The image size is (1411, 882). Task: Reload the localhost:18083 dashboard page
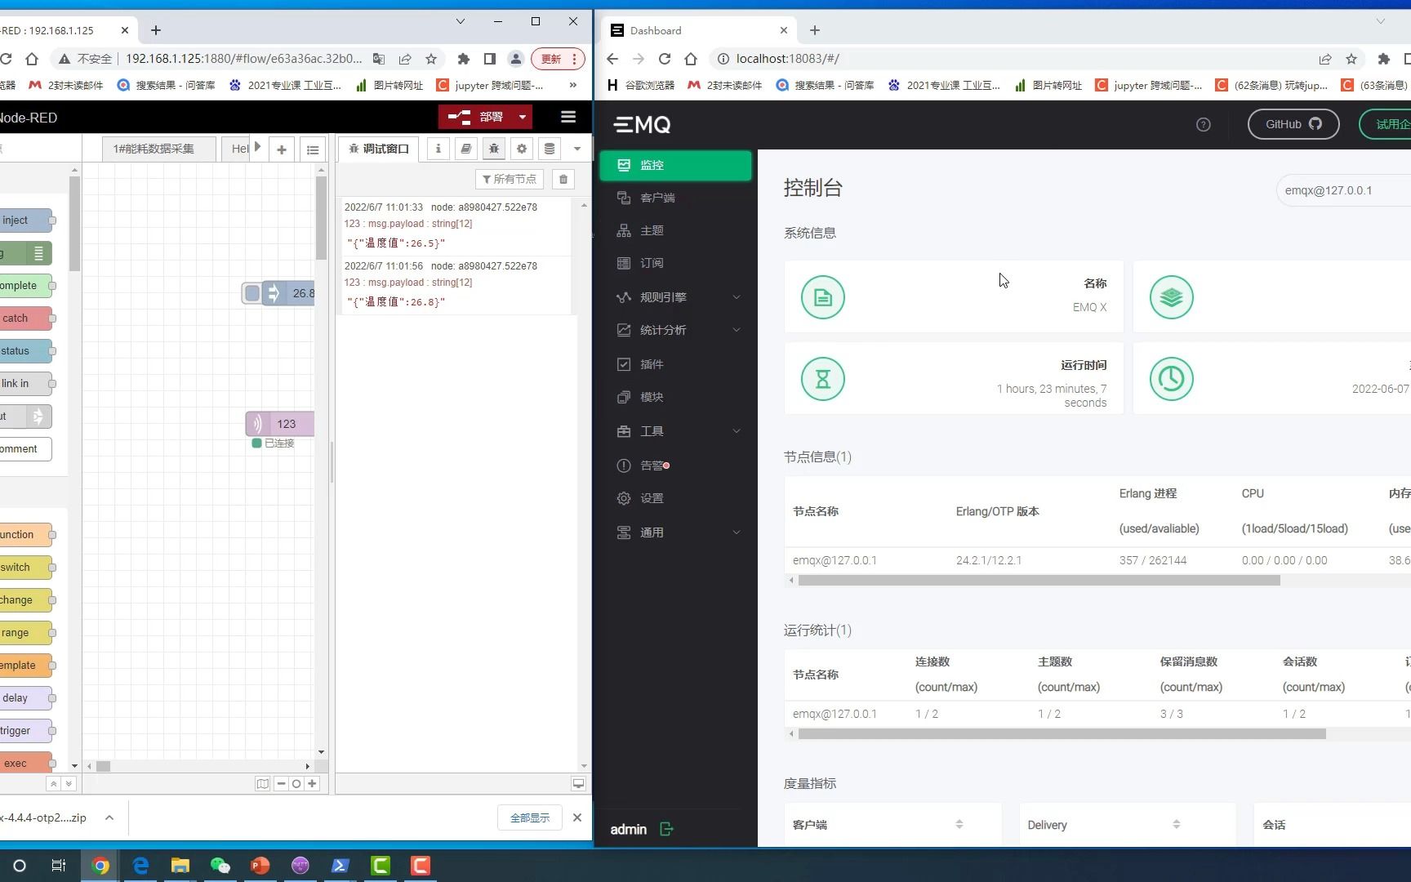665,59
